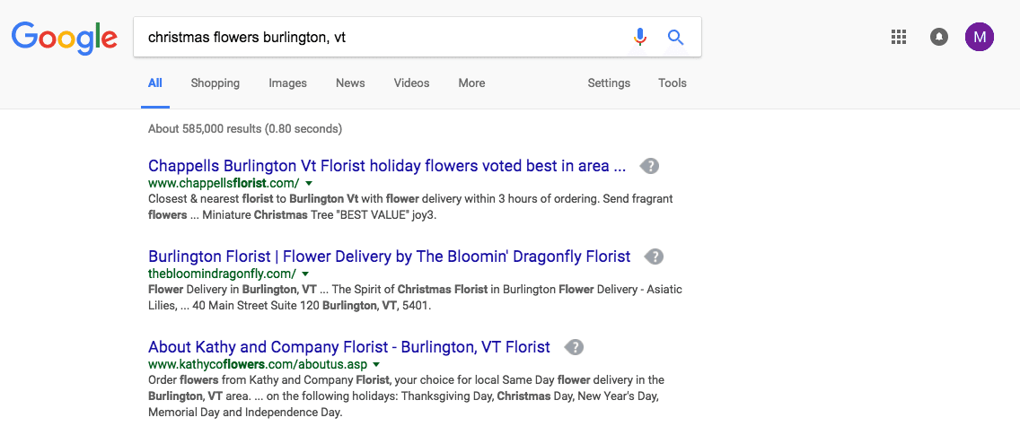The width and height of the screenshot is (1020, 435).
Task: Click into the search query field
Action: click(377, 37)
